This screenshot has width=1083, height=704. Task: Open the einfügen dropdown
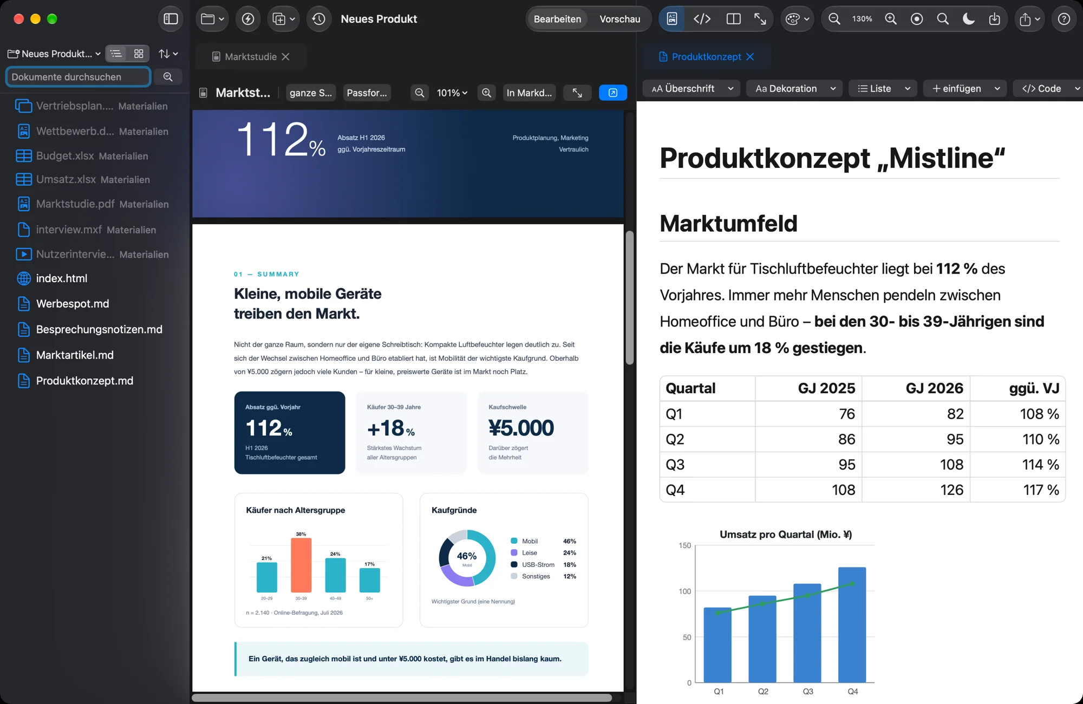pyautogui.click(x=965, y=88)
